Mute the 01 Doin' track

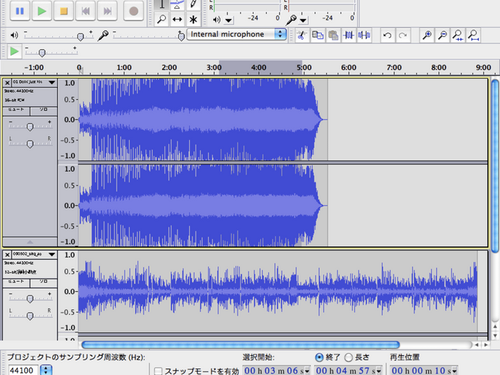[x=16, y=111]
